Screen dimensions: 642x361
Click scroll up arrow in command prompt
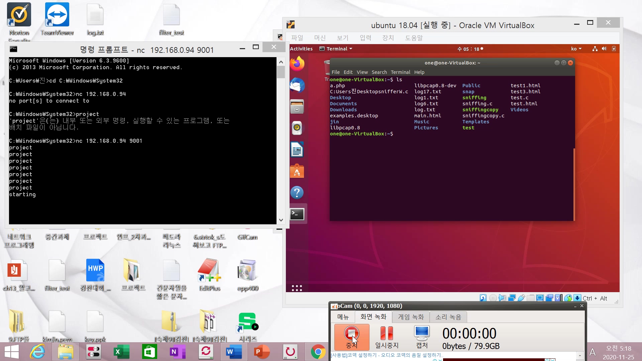(281, 62)
